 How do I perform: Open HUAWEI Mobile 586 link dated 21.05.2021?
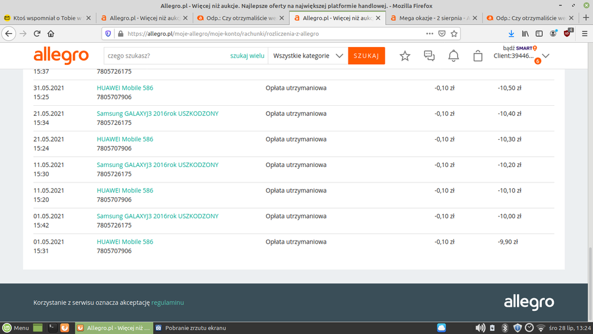125,139
